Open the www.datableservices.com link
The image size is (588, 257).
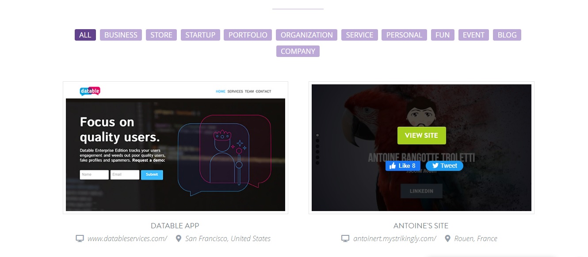pyautogui.click(x=127, y=238)
